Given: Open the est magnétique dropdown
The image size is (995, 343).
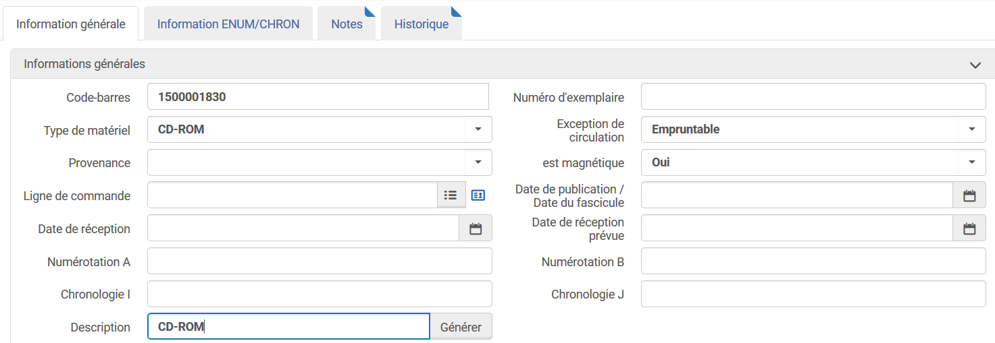Looking at the screenshot, I should click(x=971, y=162).
